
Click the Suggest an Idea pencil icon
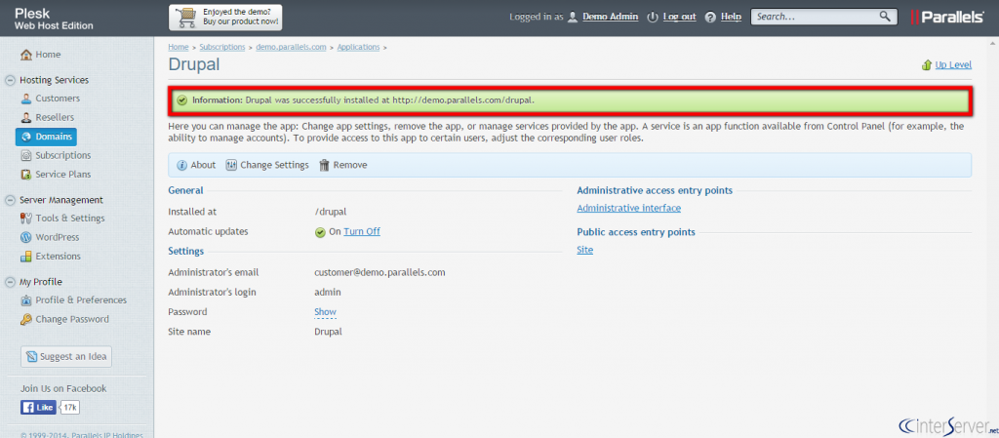(32, 357)
